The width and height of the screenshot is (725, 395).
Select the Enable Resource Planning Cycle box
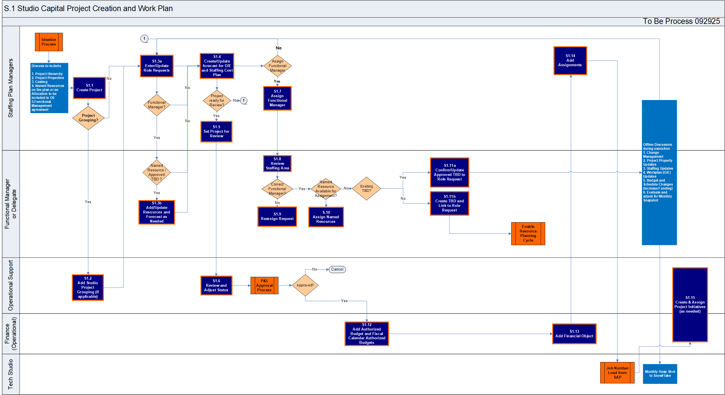pyautogui.click(x=528, y=234)
